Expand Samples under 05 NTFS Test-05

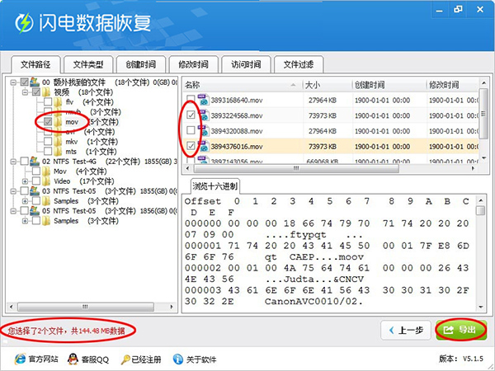25,221
